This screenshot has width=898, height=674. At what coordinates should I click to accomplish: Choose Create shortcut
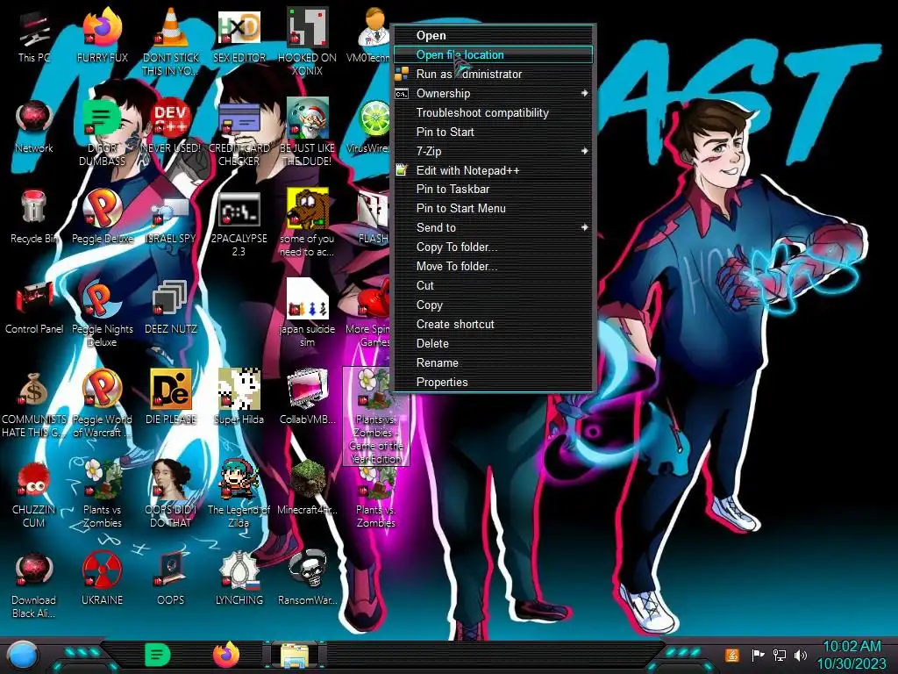493,325
